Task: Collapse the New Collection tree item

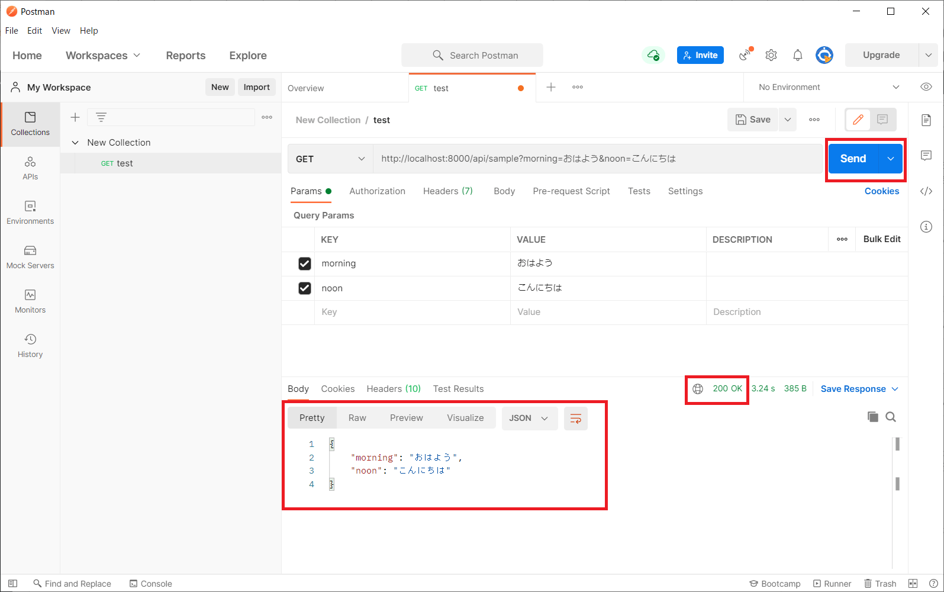Action: (75, 143)
